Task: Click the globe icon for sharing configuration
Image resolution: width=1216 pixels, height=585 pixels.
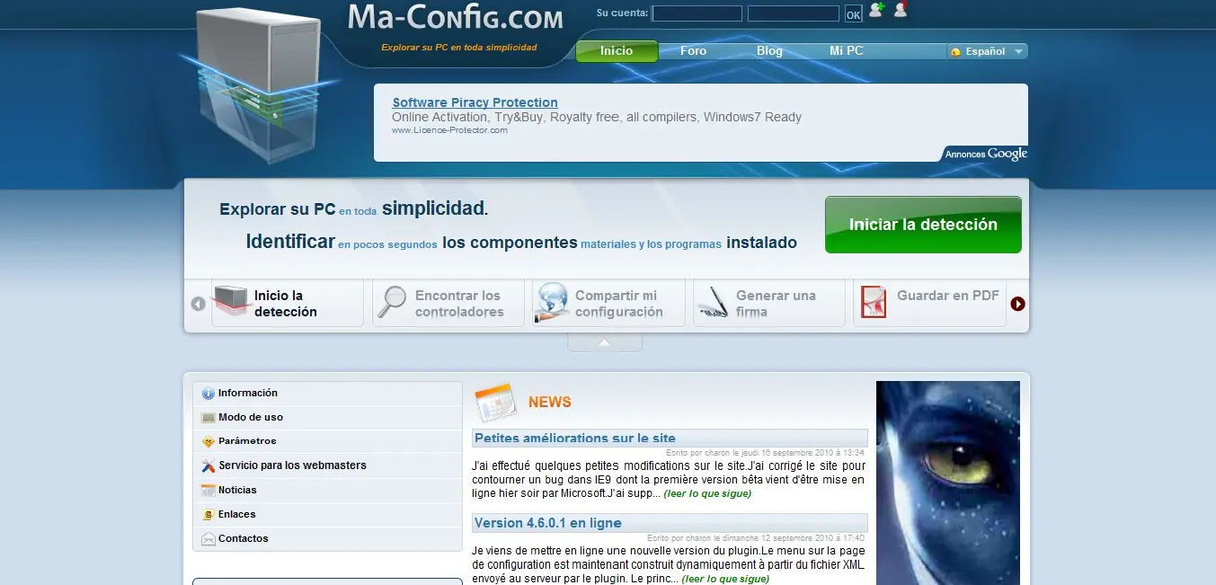Action: 552,302
